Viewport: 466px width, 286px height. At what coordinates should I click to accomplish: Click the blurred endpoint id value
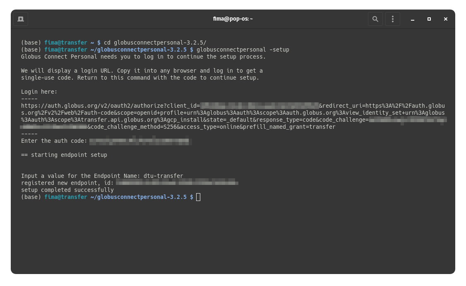[x=177, y=183]
